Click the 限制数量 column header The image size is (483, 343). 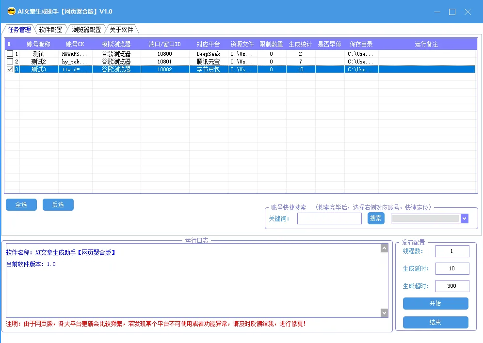point(271,44)
